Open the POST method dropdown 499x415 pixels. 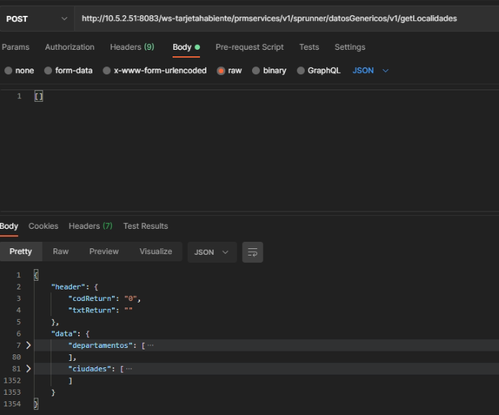tap(37, 19)
